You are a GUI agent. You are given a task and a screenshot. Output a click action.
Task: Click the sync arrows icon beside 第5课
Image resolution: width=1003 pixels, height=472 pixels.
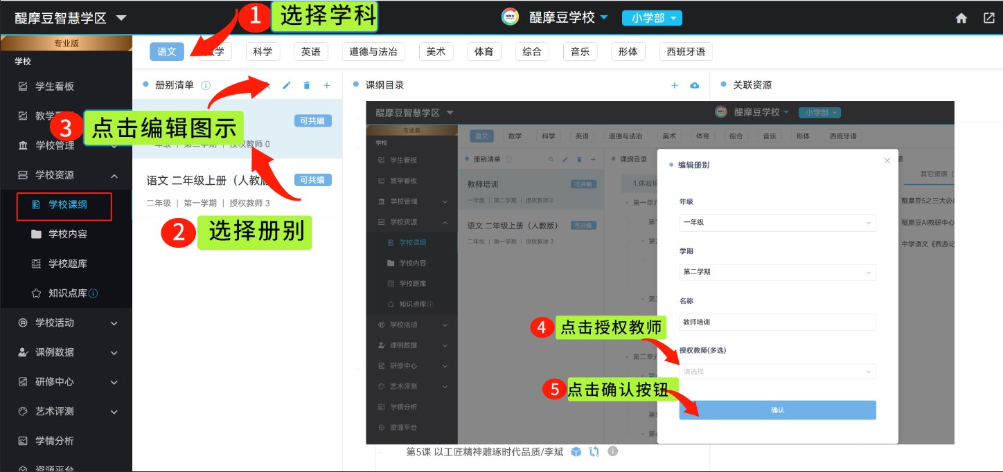point(594,452)
